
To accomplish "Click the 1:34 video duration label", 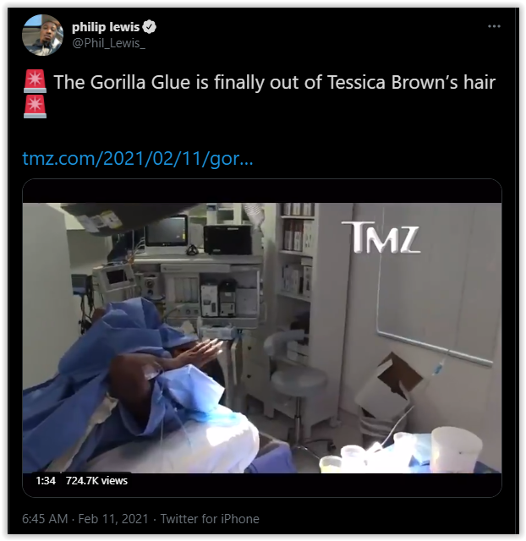I will (46, 481).
